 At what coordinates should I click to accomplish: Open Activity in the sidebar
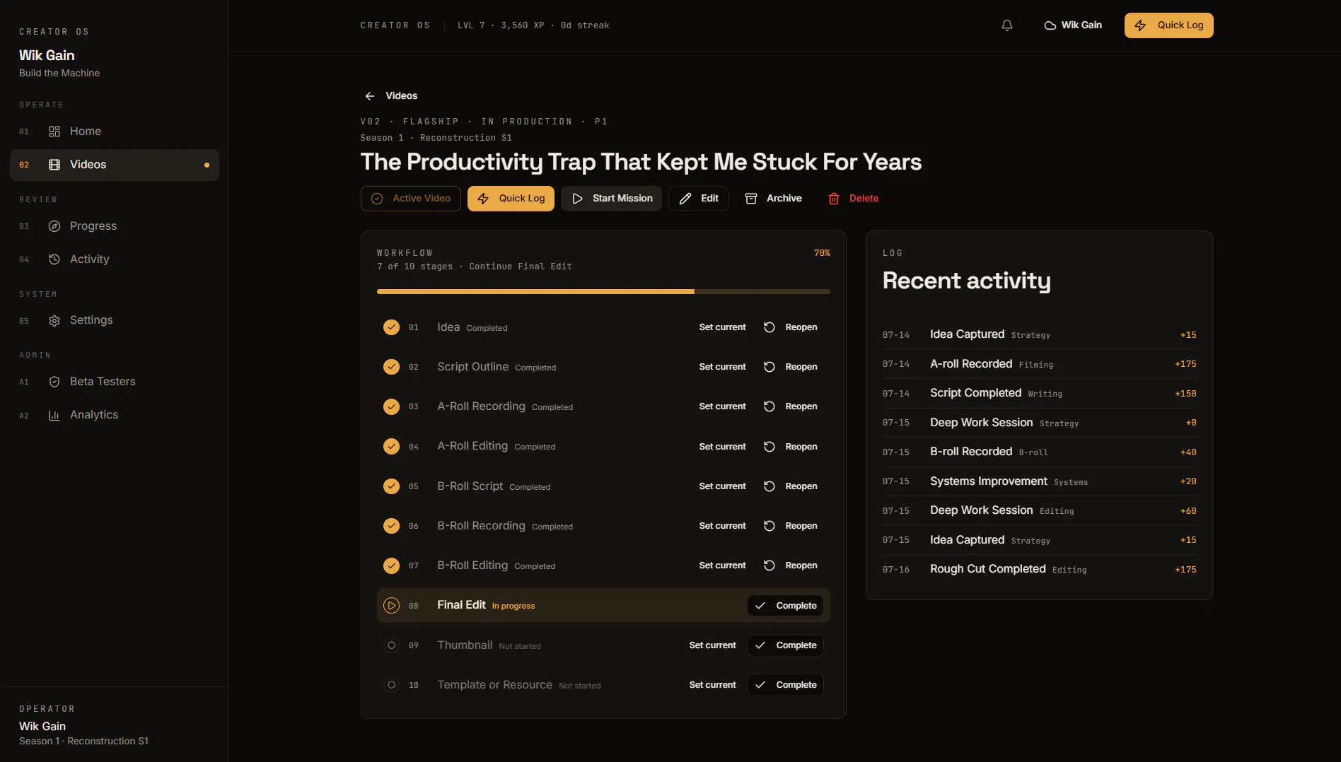pyautogui.click(x=115, y=259)
